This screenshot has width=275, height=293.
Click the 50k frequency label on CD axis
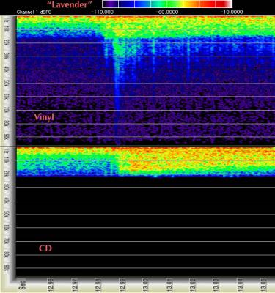click(7, 214)
